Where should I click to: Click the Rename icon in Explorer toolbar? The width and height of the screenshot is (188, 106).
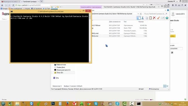pos(162,18)
